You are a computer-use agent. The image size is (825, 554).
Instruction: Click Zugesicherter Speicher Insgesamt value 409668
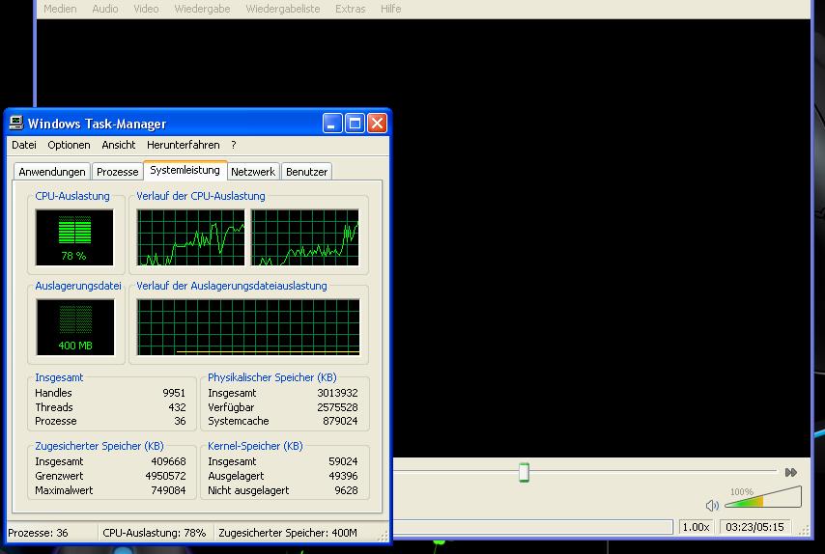coord(168,461)
